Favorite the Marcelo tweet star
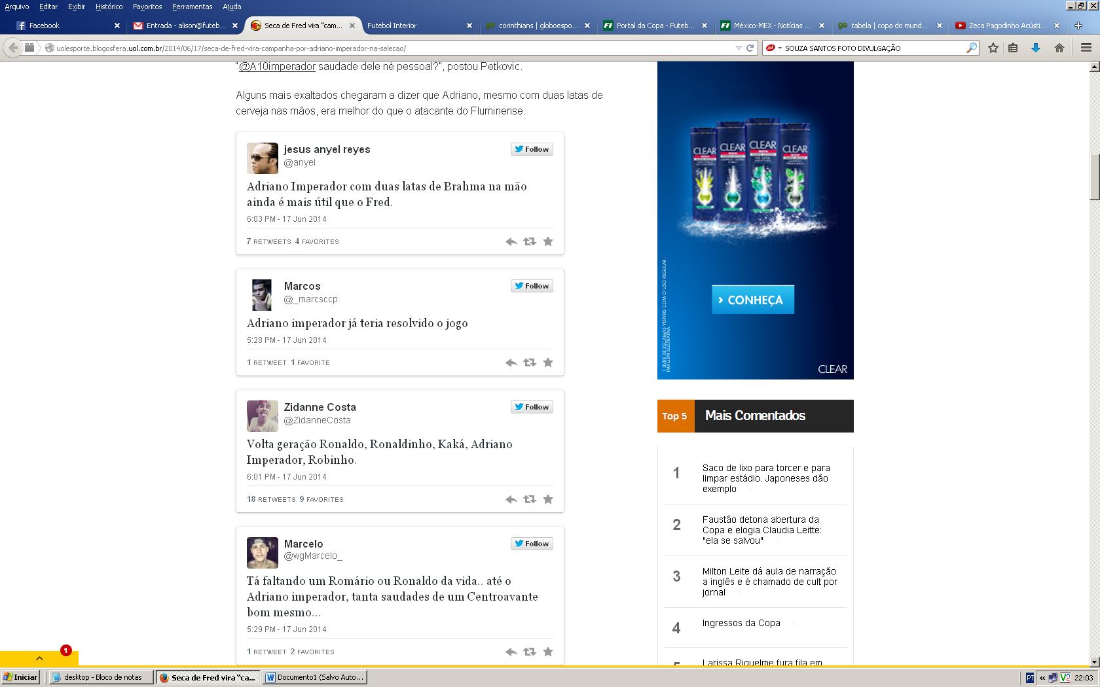Viewport: 1100px width, 687px height. tap(548, 652)
